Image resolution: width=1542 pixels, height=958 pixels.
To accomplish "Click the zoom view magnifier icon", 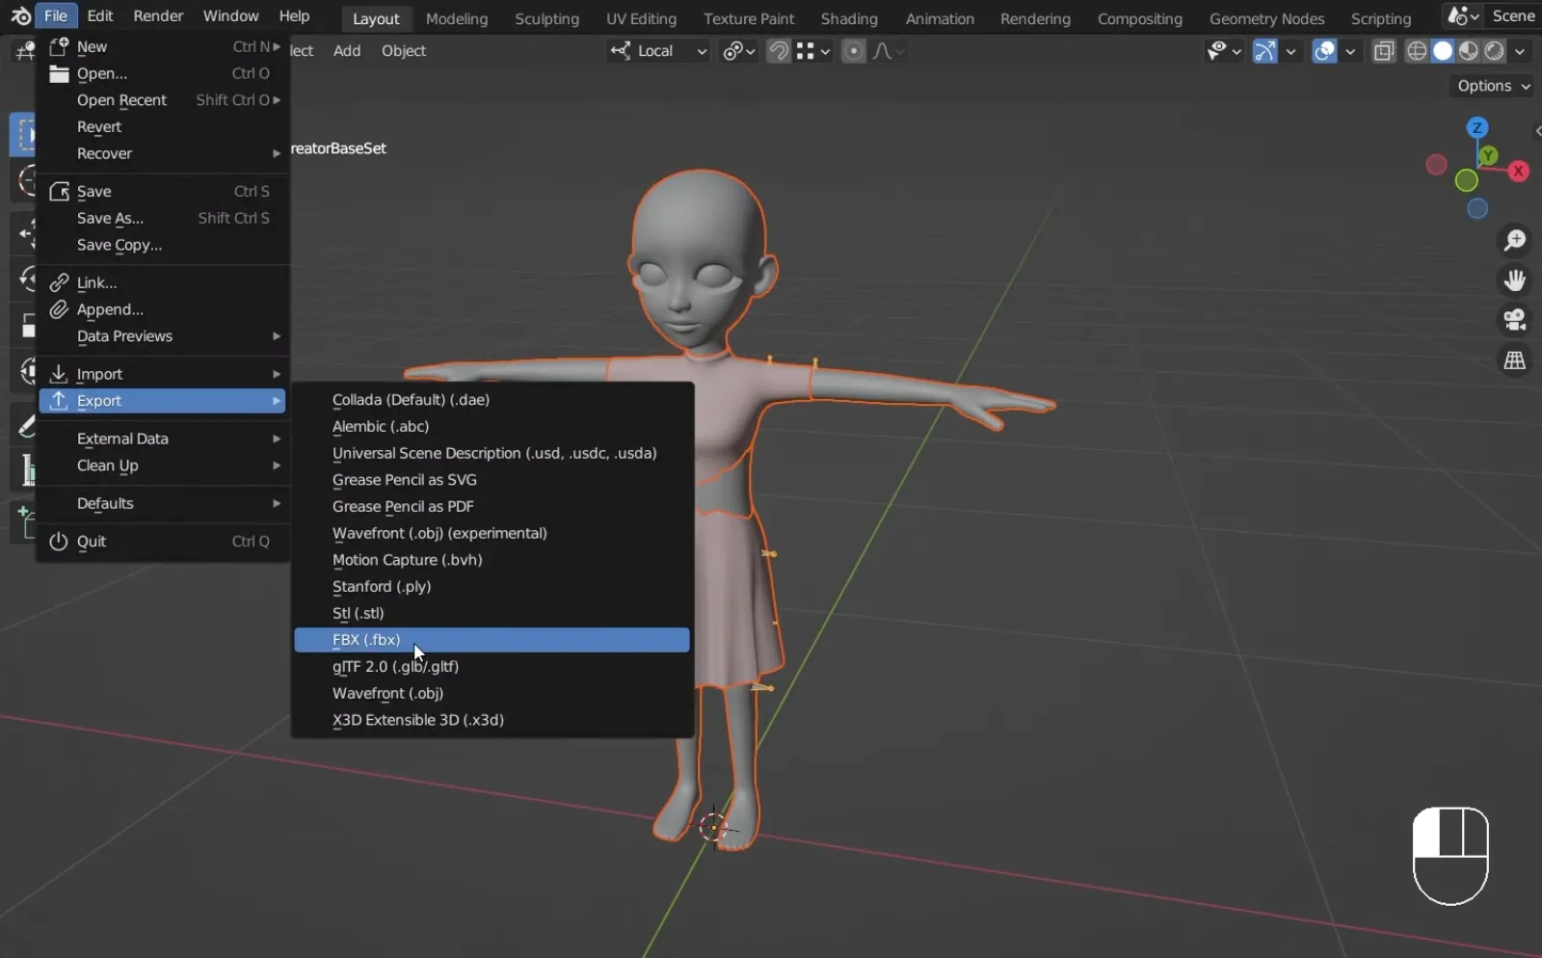I will [x=1515, y=240].
